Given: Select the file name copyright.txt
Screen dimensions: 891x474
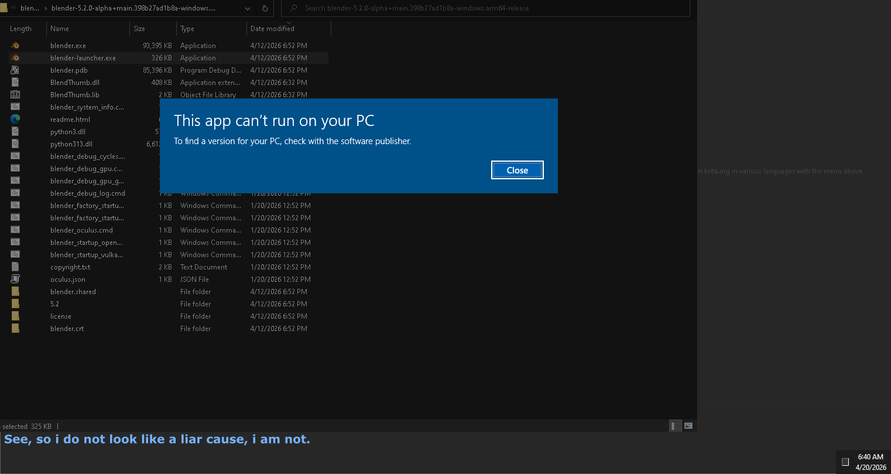Looking at the screenshot, I should [x=70, y=267].
